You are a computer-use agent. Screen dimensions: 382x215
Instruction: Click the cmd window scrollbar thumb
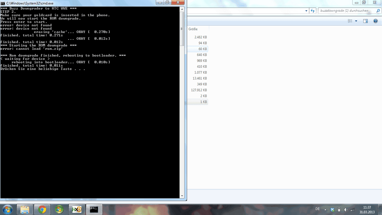[x=182, y=29]
